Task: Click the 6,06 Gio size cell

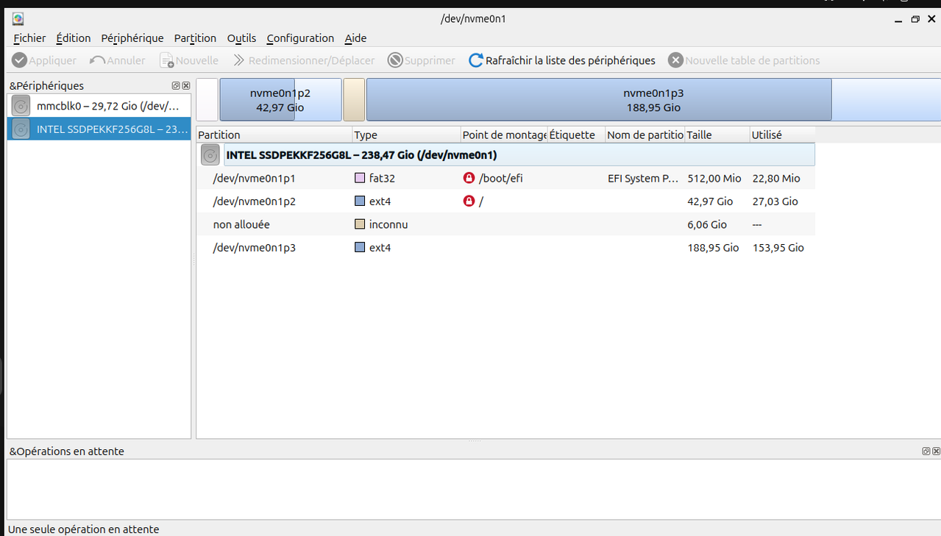Action: [x=707, y=224]
